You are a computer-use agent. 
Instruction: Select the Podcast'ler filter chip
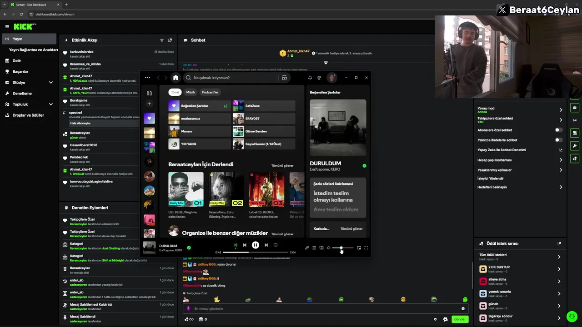pos(210,92)
